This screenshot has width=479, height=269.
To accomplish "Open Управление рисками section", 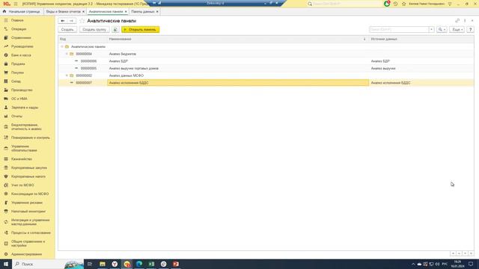I will coord(27,202).
